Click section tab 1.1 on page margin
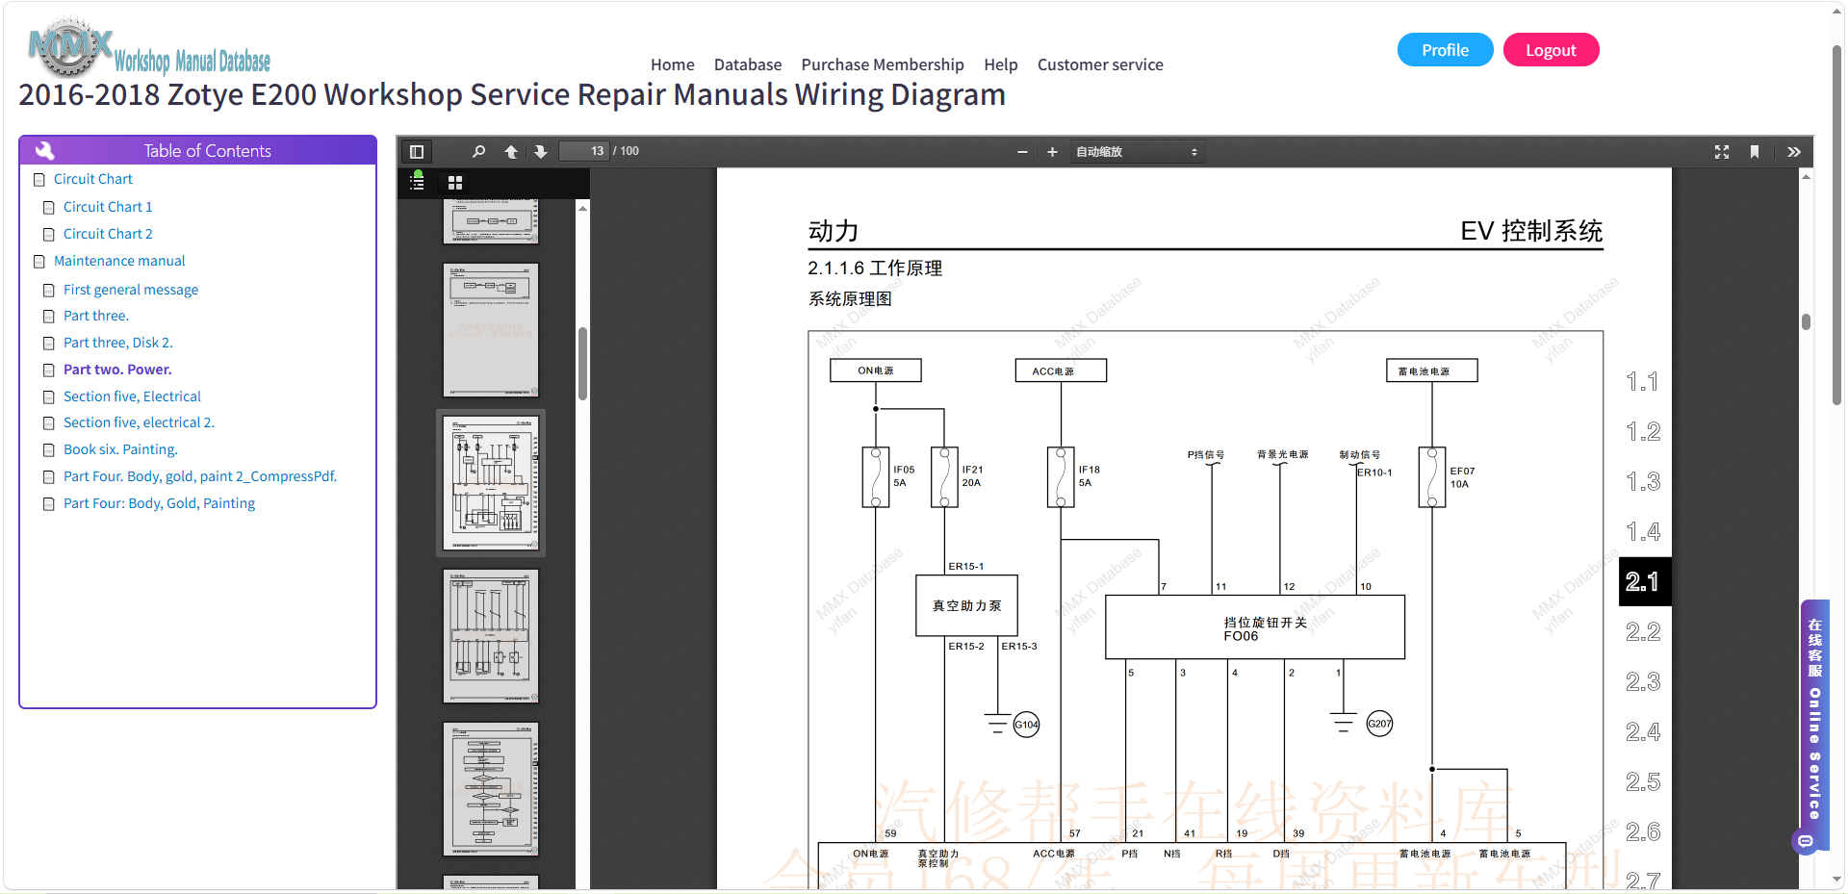The height and width of the screenshot is (894, 1848). 1643,382
